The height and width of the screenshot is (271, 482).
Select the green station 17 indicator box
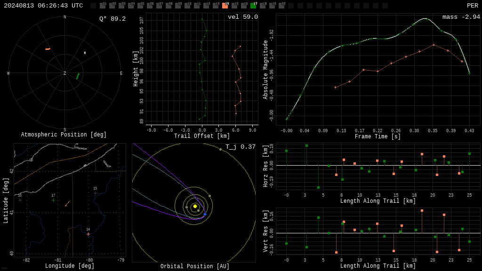click(253, 6)
